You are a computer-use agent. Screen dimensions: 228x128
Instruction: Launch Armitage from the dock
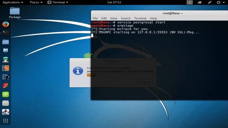click(6, 59)
